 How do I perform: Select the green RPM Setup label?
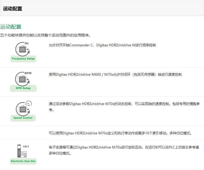(23, 88)
